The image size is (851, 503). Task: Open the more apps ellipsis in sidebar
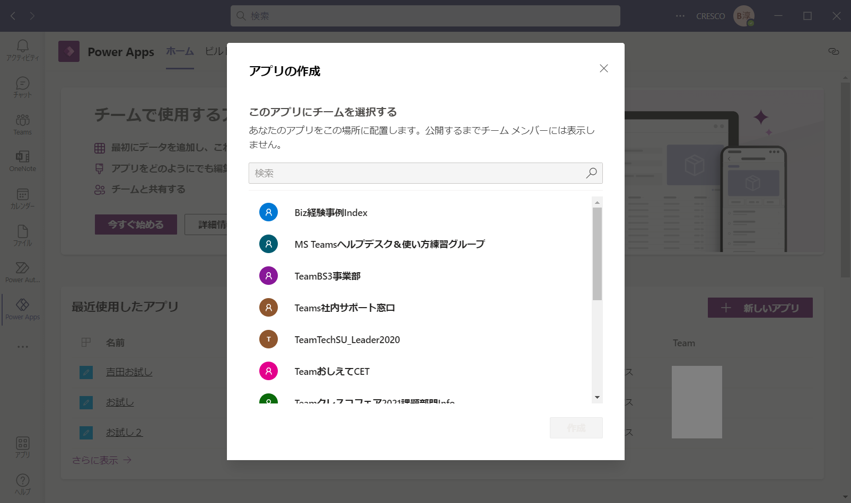coord(22,347)
